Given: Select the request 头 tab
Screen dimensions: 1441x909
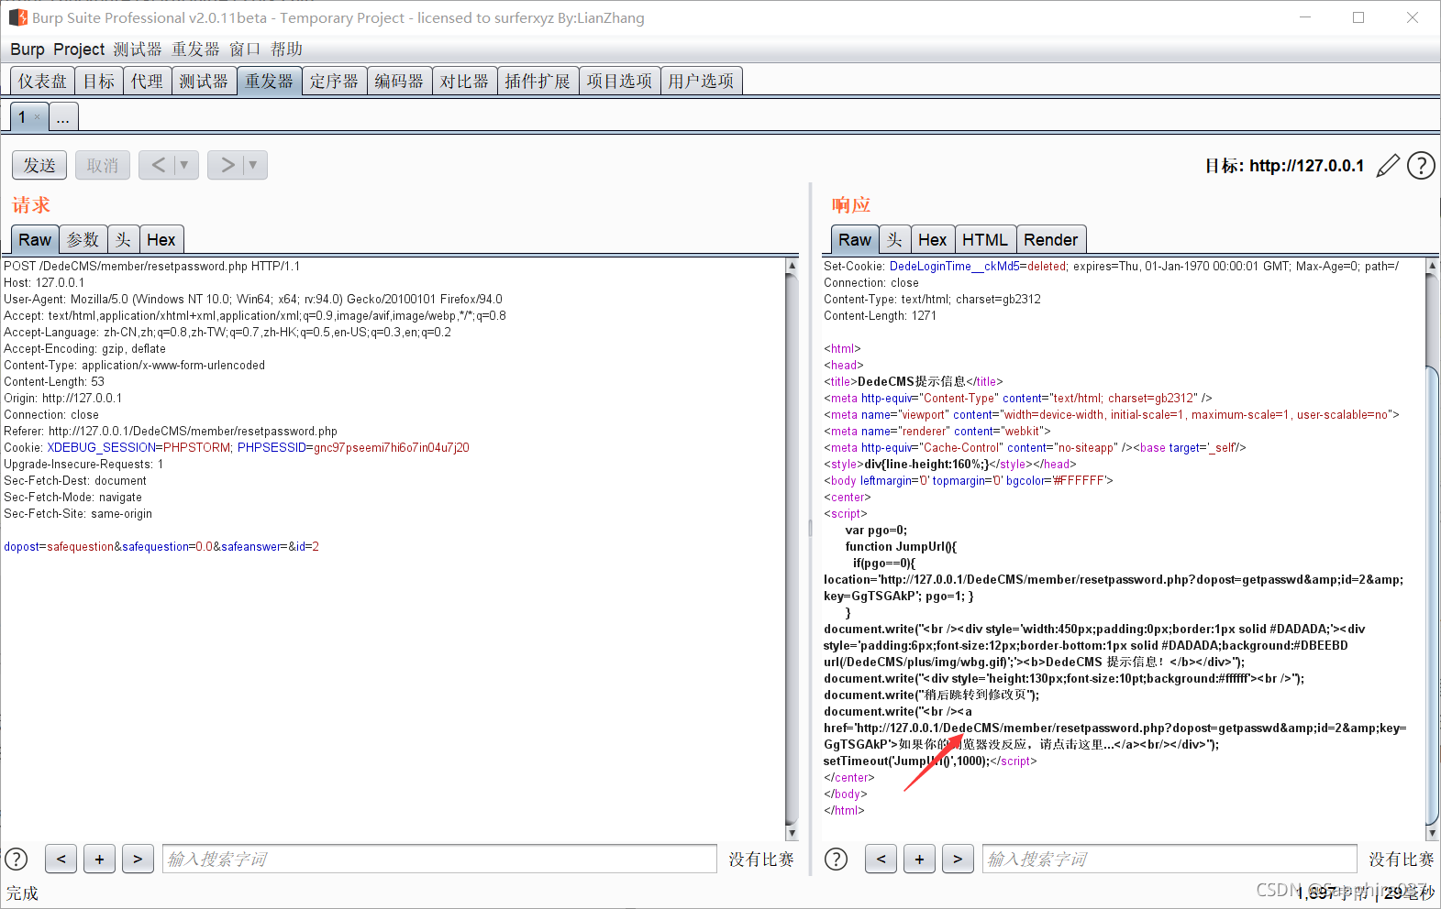Looking at the screenshot, I should point(123,240).
